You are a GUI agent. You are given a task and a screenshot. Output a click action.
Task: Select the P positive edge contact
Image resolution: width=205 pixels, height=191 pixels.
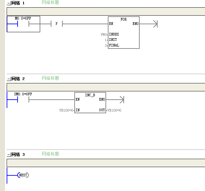pos(57,24)
